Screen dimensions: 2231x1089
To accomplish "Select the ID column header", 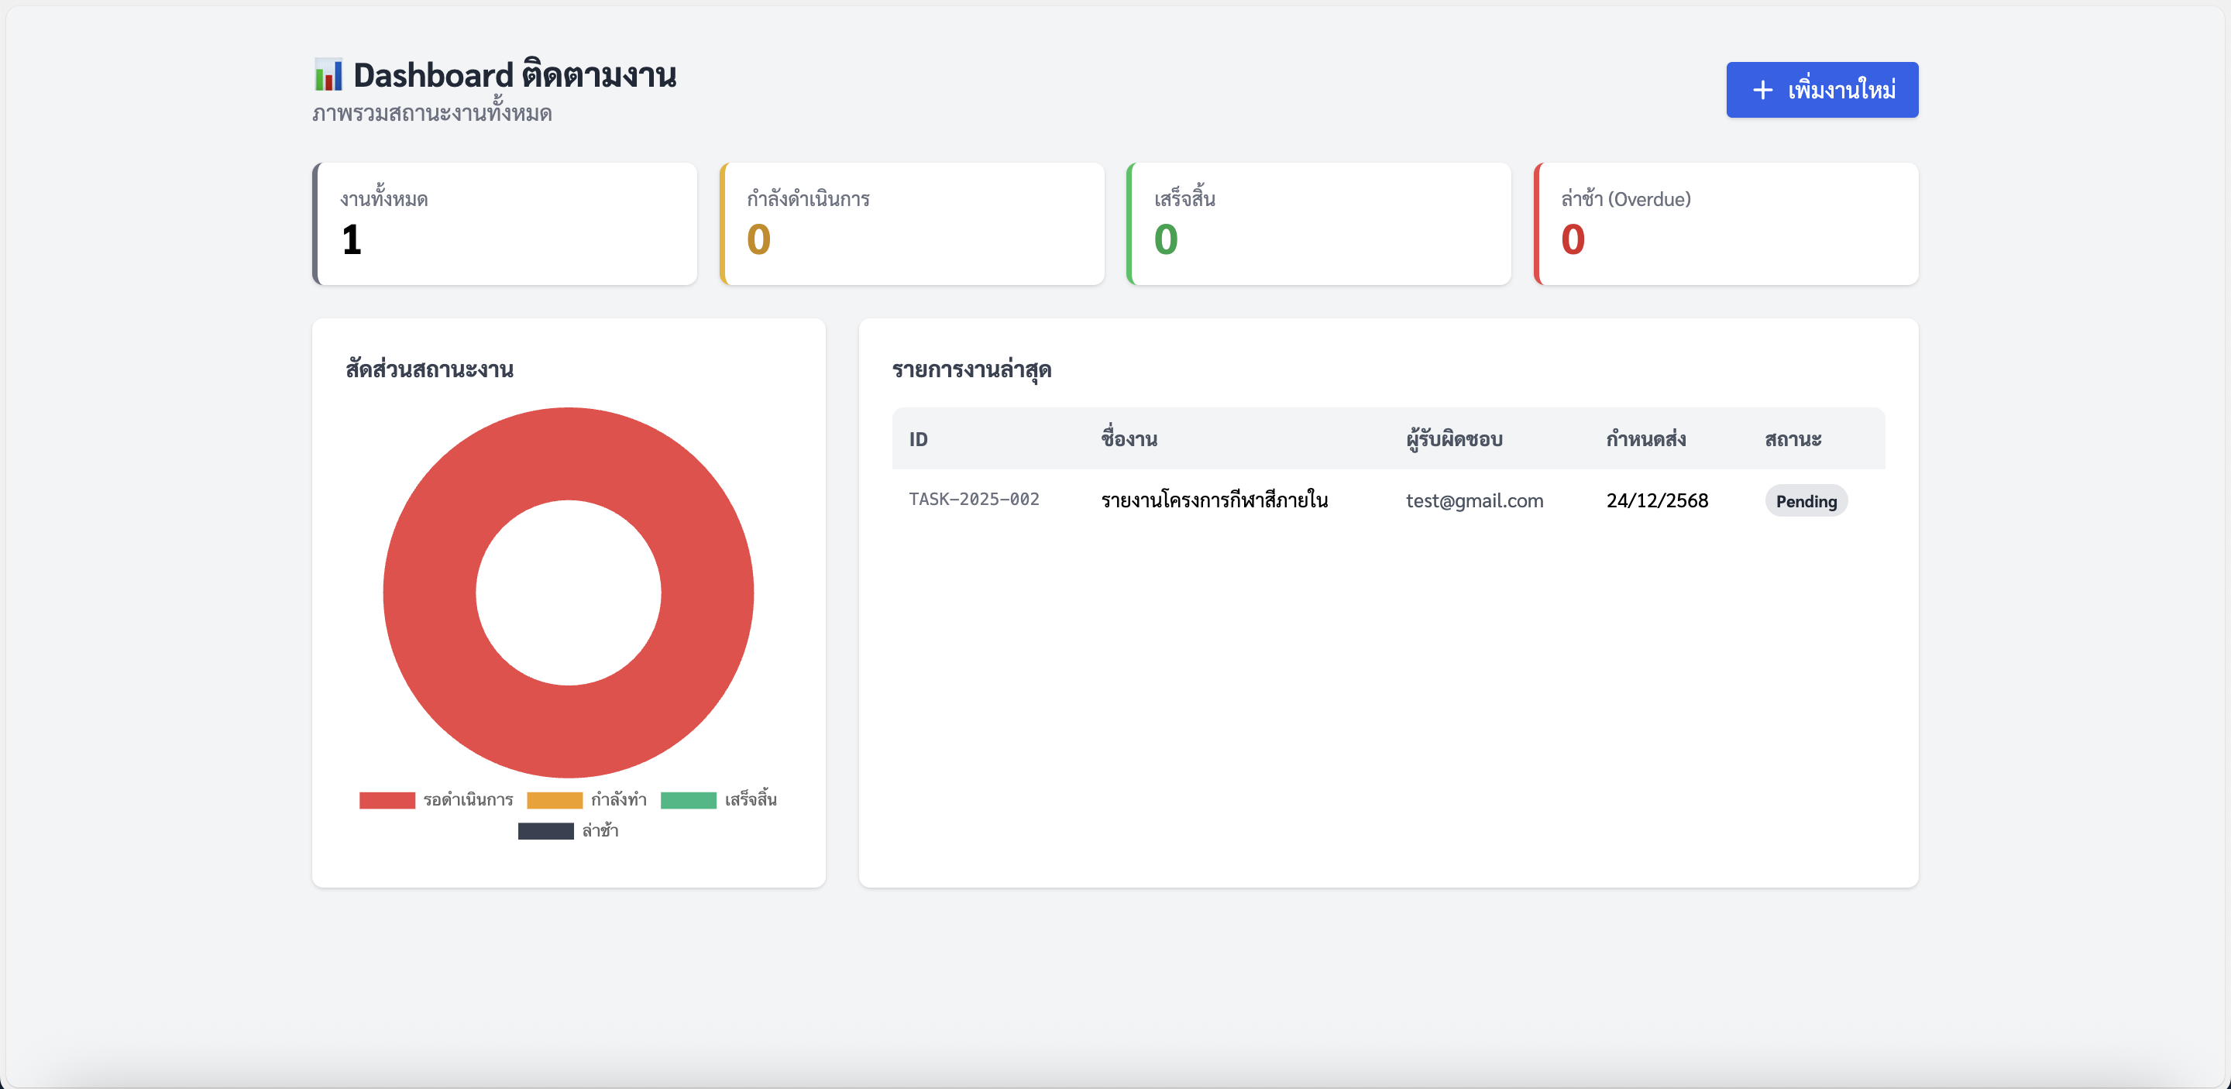I will click(918, 439).
